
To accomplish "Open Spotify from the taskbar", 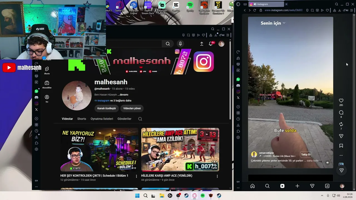I will [x=202, y=196].
